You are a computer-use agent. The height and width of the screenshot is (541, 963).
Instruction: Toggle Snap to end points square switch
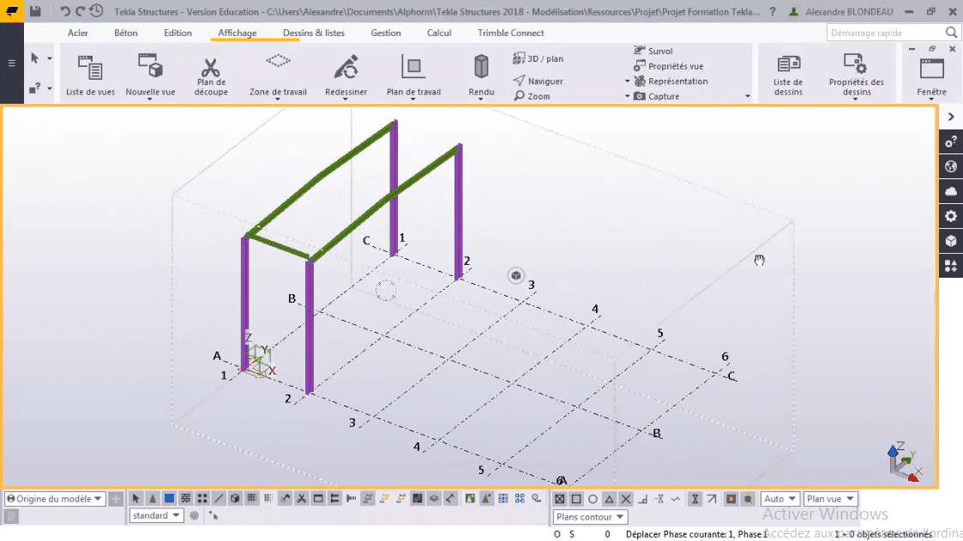pyautogui.click(x=576, y=499)
